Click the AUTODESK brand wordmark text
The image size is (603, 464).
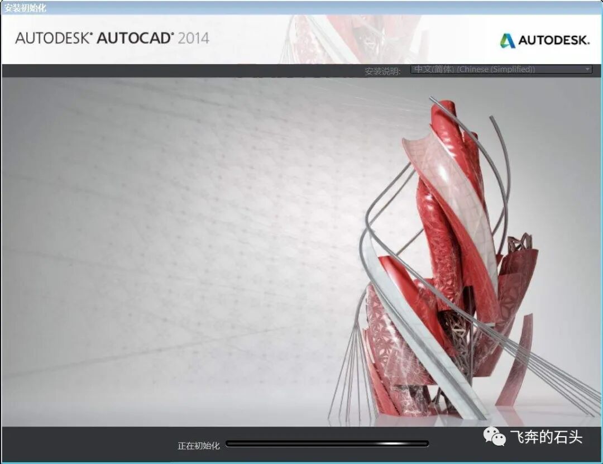tap(554, 40)
